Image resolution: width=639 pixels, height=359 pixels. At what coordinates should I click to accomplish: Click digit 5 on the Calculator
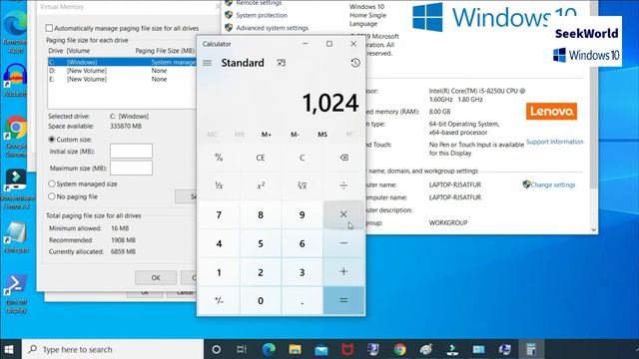(261, 243)
